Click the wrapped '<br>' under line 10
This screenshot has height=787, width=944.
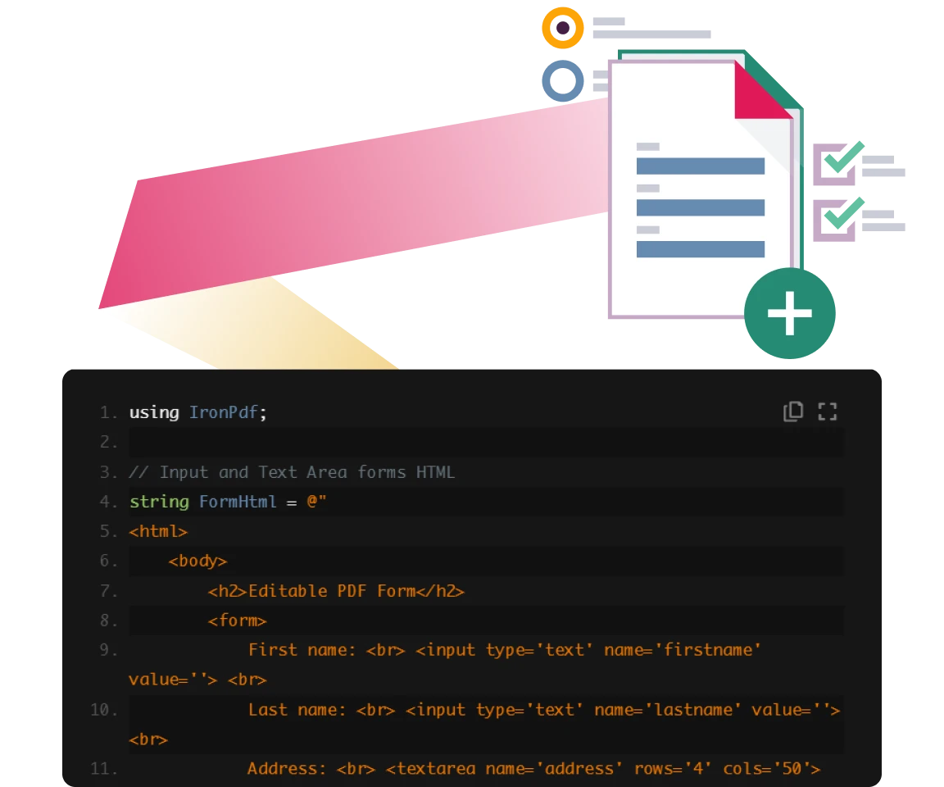click(x=148, y=739)
